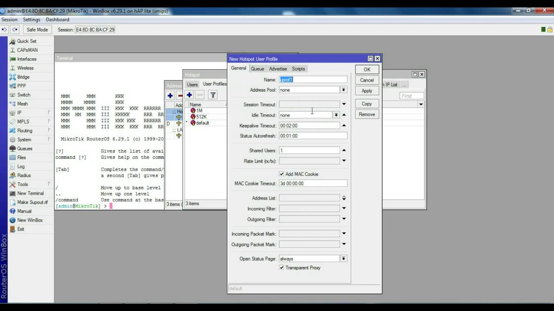Screen dimensions: 554x311
Task: Switch to Users tab in Hotspot window
Action: click(192, 84)
